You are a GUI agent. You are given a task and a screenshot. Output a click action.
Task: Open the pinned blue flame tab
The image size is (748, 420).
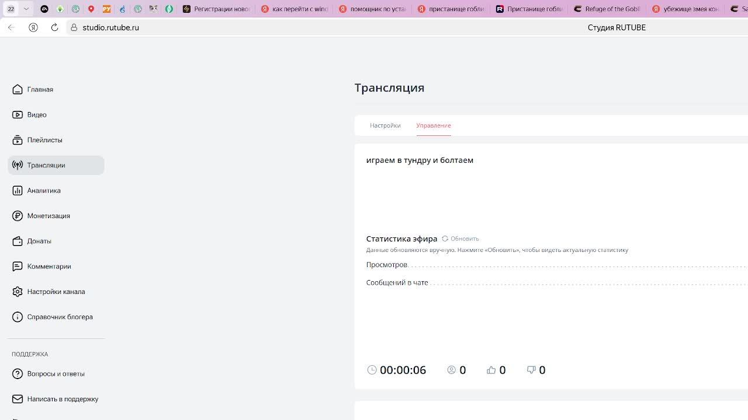coord(122,9)
